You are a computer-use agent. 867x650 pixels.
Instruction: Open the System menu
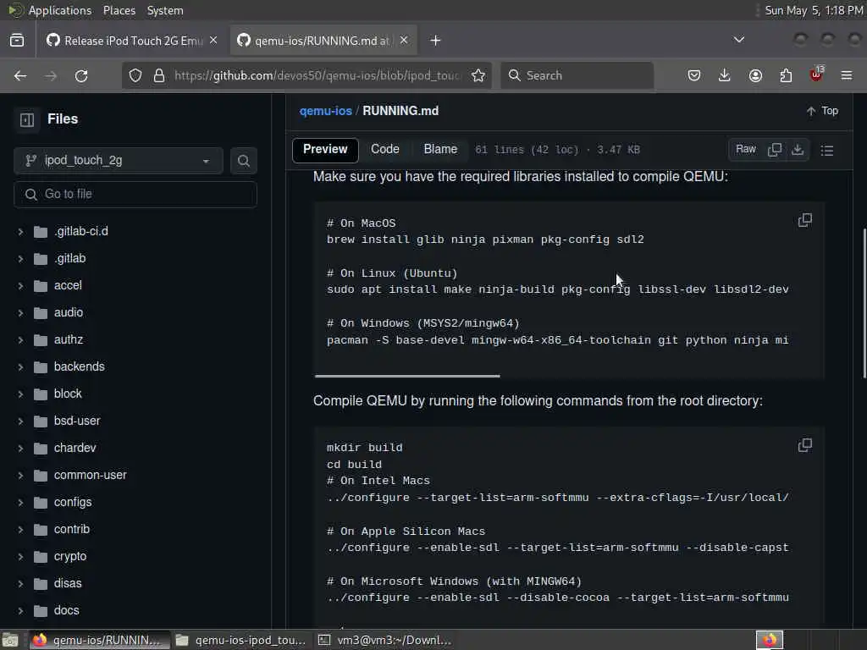click(x=165, y=10)
